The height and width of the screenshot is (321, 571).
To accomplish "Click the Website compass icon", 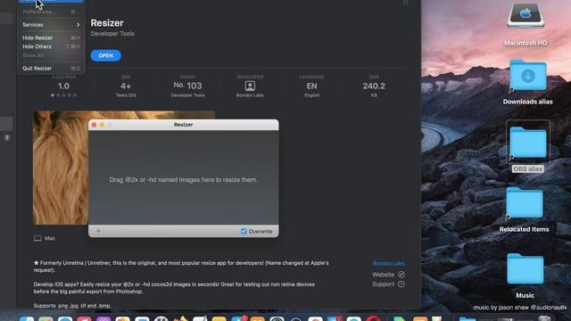I will (x=401, y=275).
